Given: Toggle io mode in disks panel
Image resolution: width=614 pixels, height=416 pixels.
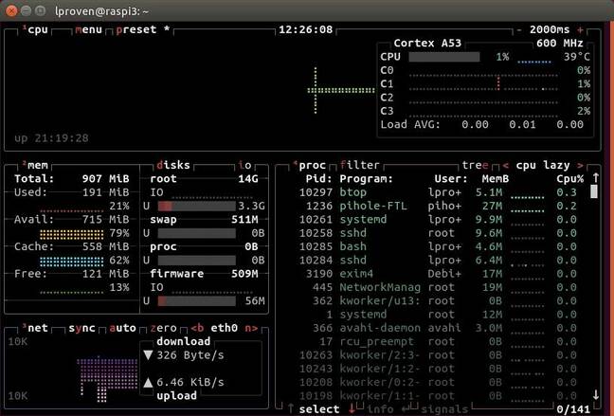Looking at the screenshot, I should point(244,165).
